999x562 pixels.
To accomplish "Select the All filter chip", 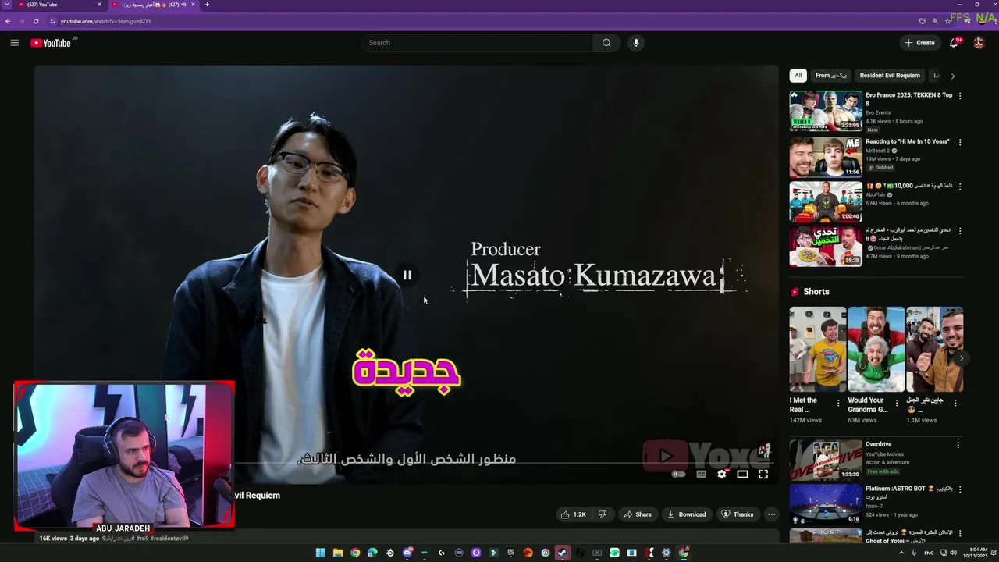I will 798,76.
